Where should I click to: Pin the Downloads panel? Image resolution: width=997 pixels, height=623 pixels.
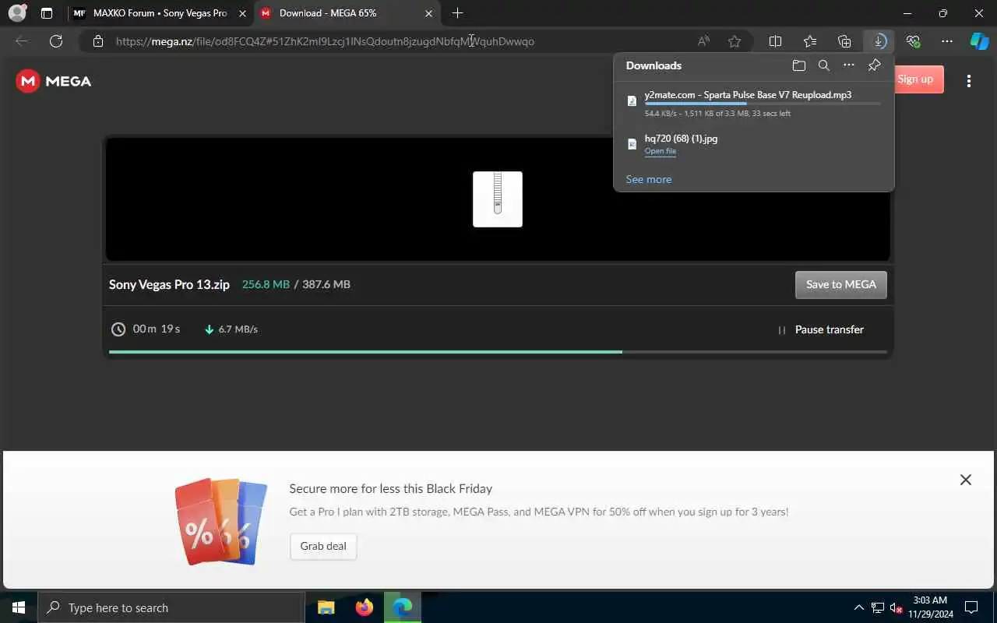874,65
